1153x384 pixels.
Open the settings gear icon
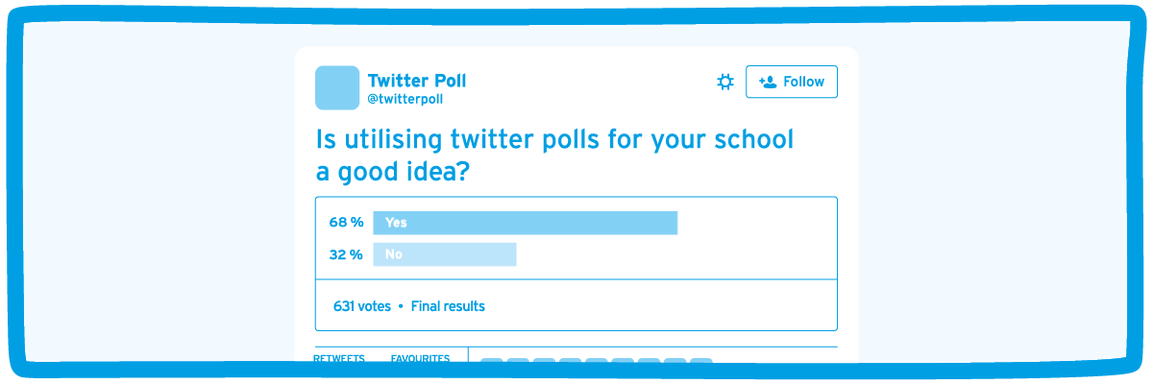coord(725,82)
